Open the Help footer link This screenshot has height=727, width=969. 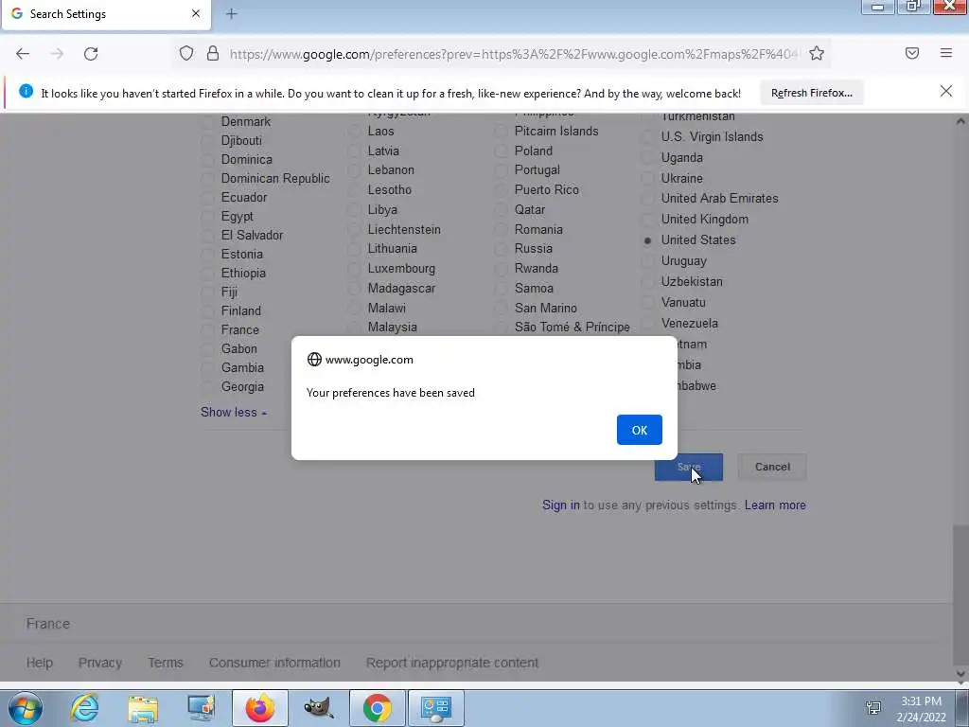click(39, 663)
